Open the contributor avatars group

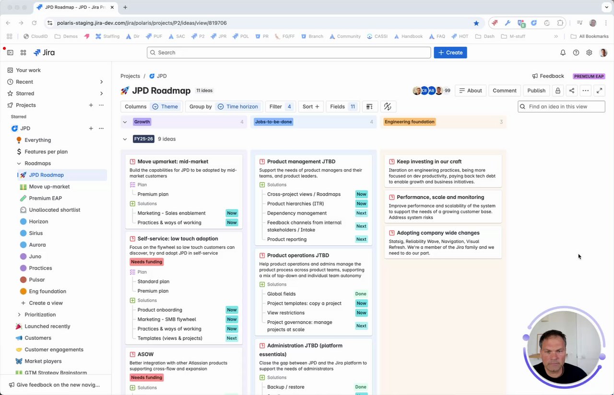coord(431,91)
